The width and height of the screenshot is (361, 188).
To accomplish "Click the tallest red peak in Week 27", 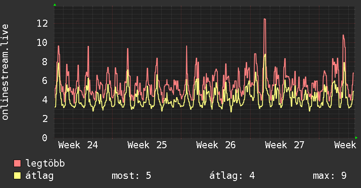I will click(265, 19).
